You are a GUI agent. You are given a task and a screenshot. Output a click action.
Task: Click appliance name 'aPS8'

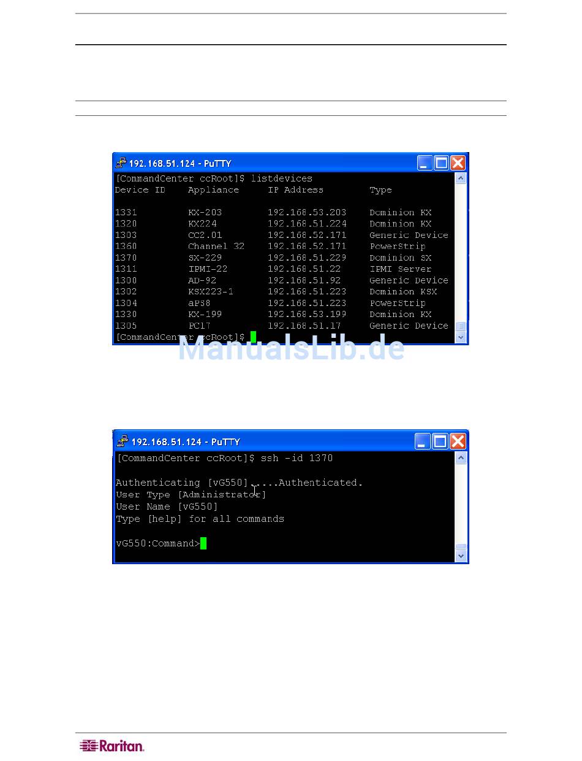coord(200,303)
